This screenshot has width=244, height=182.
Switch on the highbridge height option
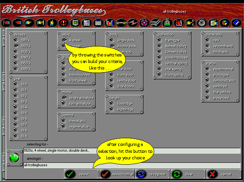point(112,109)
